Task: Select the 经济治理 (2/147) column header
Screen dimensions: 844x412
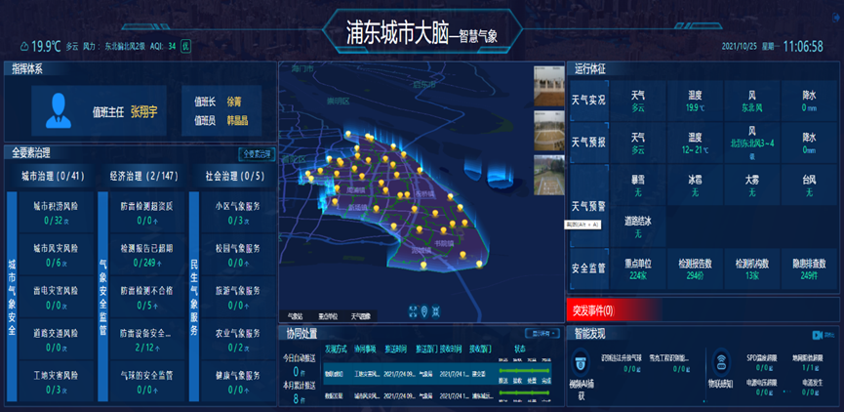Action: point(143,176)
